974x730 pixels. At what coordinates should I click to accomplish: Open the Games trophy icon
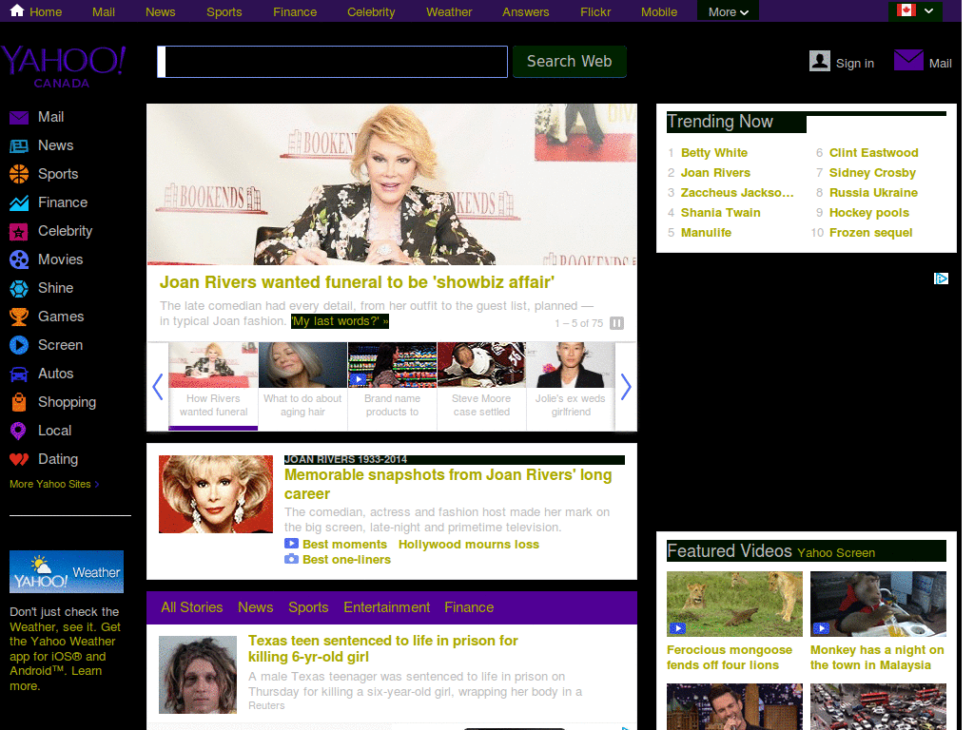click(x=19, y=317)
